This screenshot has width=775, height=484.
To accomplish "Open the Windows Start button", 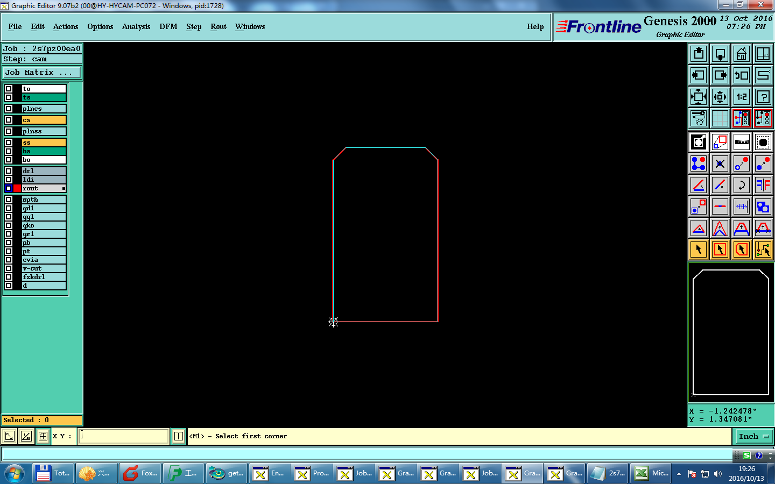I will 15,473.
